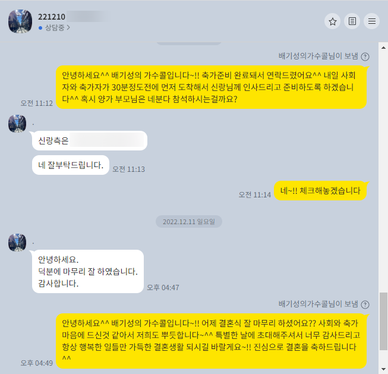
Task: Click the avatar beside 안녕하세요 reply
Action: (17, 242)
